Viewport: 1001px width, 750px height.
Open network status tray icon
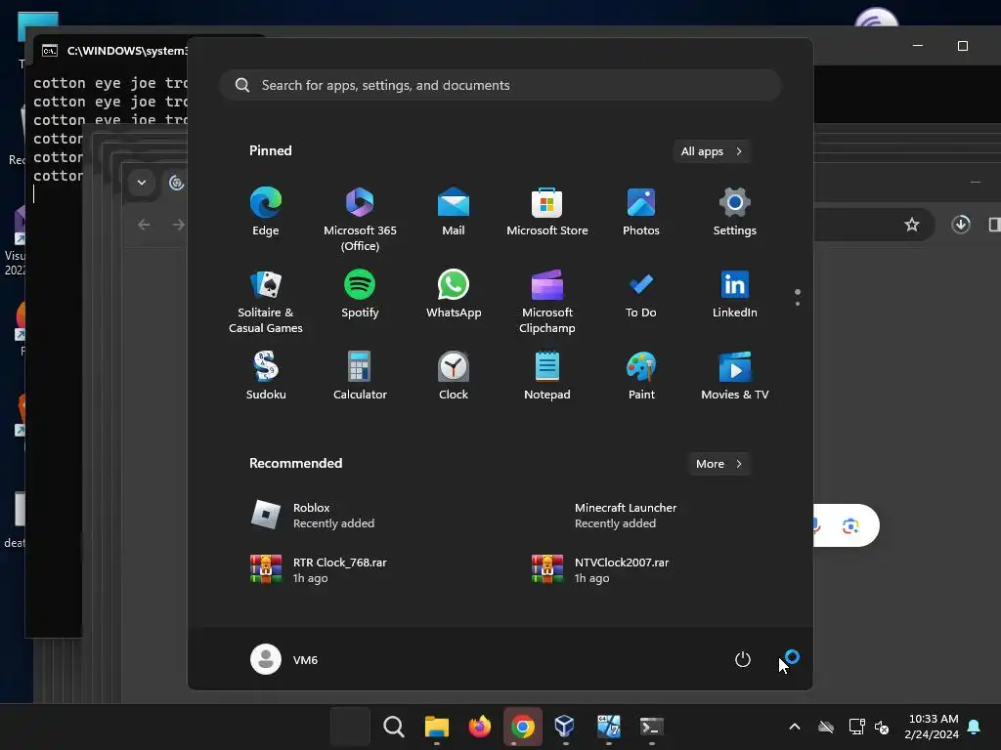(x=856, y=727)
